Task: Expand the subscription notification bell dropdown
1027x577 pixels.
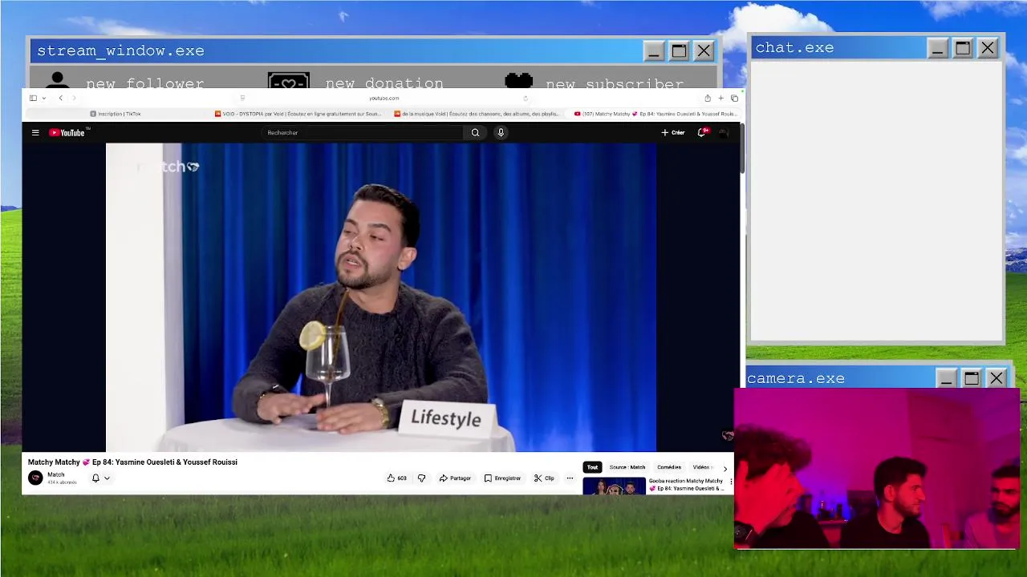Action: [x=100, y=478]
